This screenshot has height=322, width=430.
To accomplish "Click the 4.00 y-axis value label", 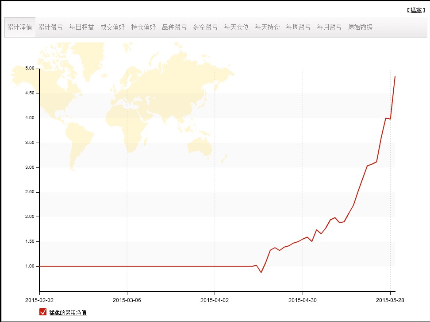I will pos(30,118).
